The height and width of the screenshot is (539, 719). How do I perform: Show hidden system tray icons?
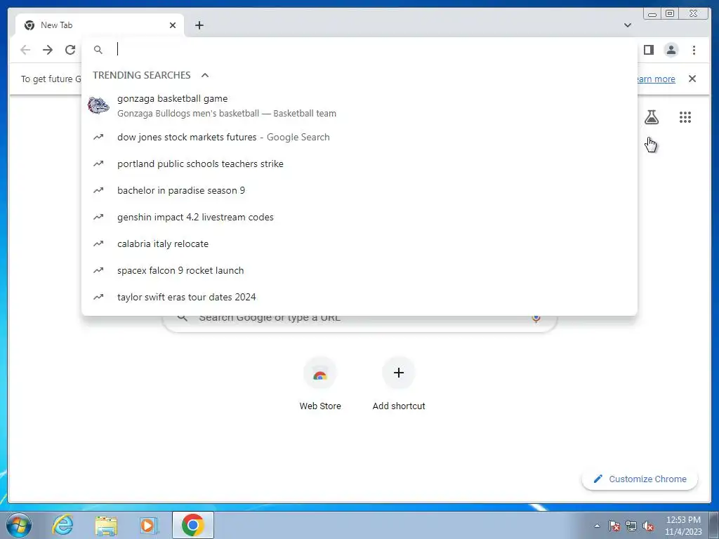(x=597, y=526)
